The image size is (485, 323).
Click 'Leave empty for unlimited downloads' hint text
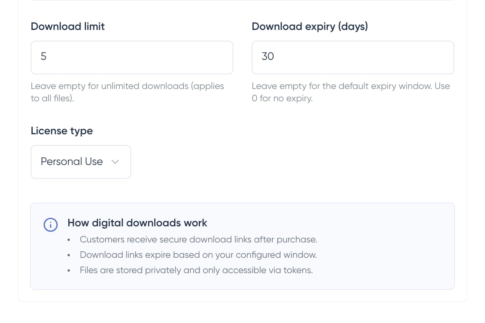127,92
